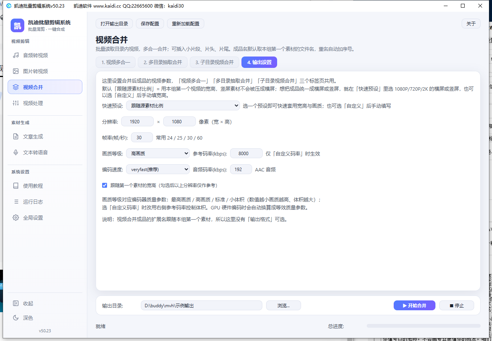Toggle the 跟随第一个素材的宽高 checkbox
The width and height of the screenshot is (492, 341).
point(105,185)
